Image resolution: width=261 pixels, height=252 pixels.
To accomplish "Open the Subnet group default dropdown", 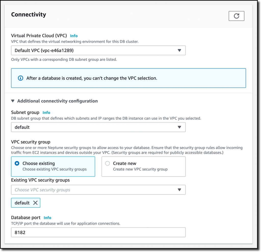I will tap(98, 127).
